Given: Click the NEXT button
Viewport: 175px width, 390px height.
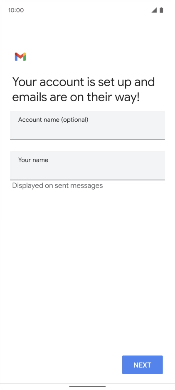Looking at the screenshot, I should point(143,365).
